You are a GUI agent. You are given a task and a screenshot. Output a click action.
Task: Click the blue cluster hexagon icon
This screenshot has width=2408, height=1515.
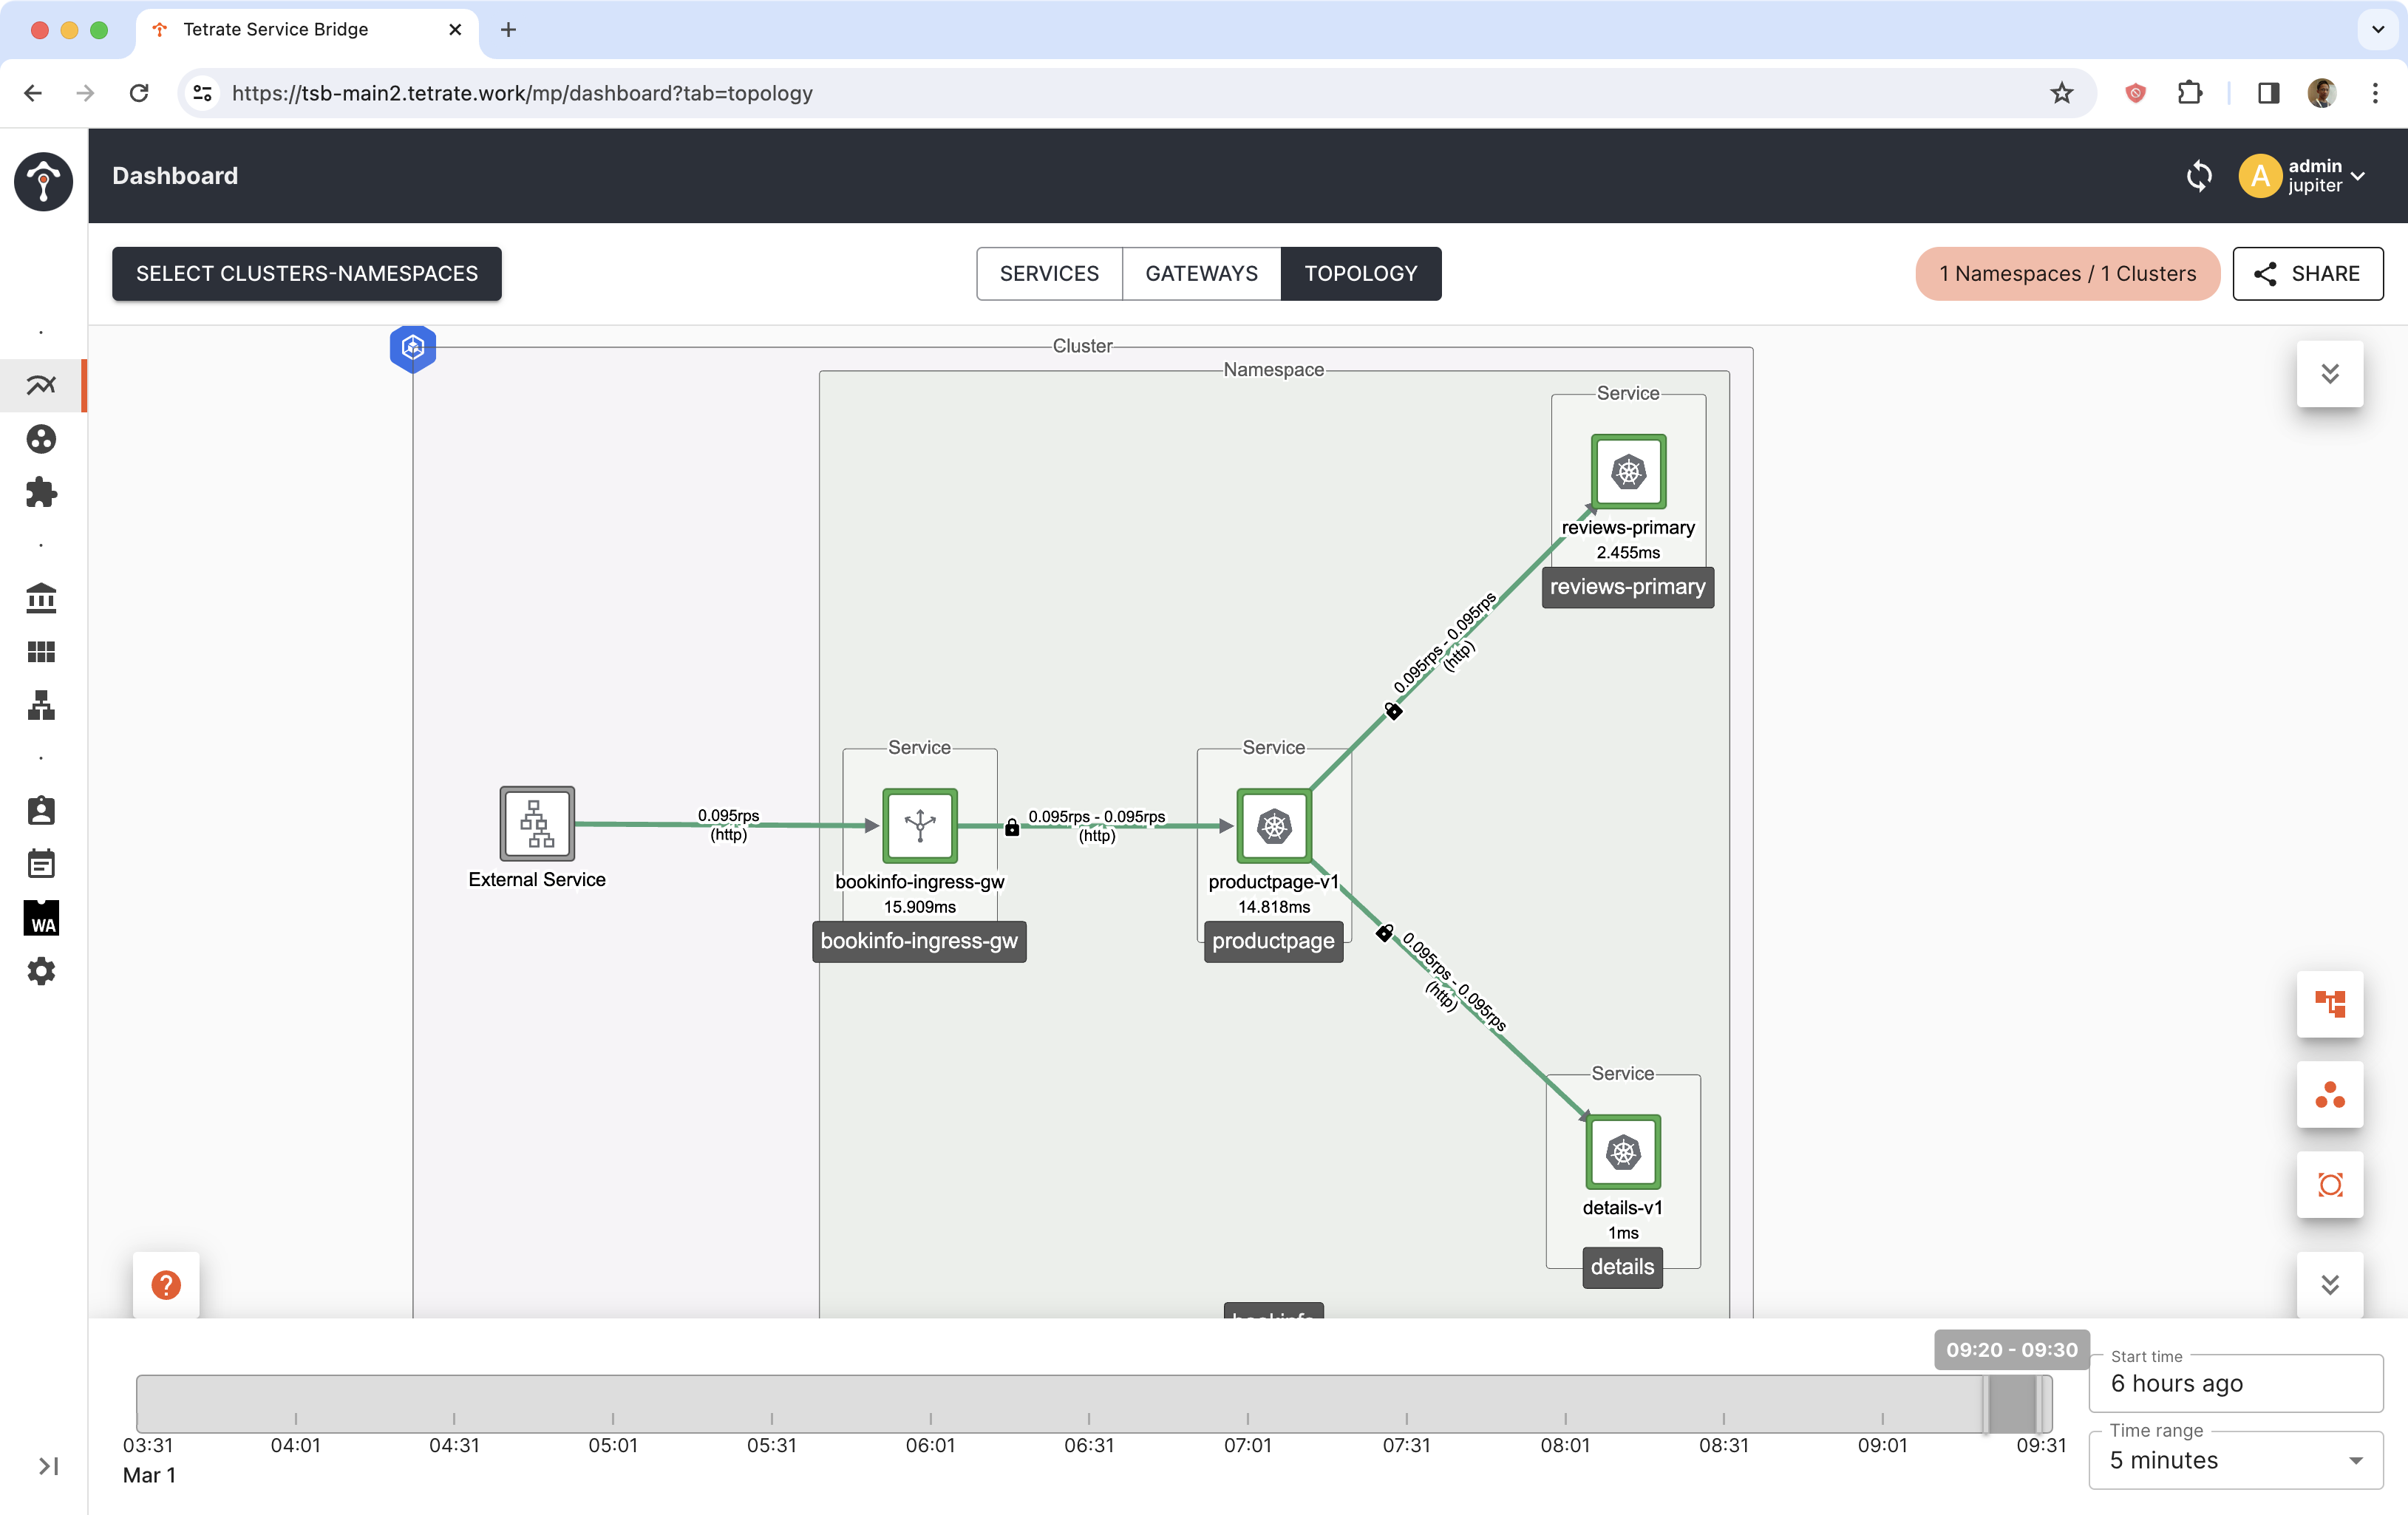click(x=413, y=348)
